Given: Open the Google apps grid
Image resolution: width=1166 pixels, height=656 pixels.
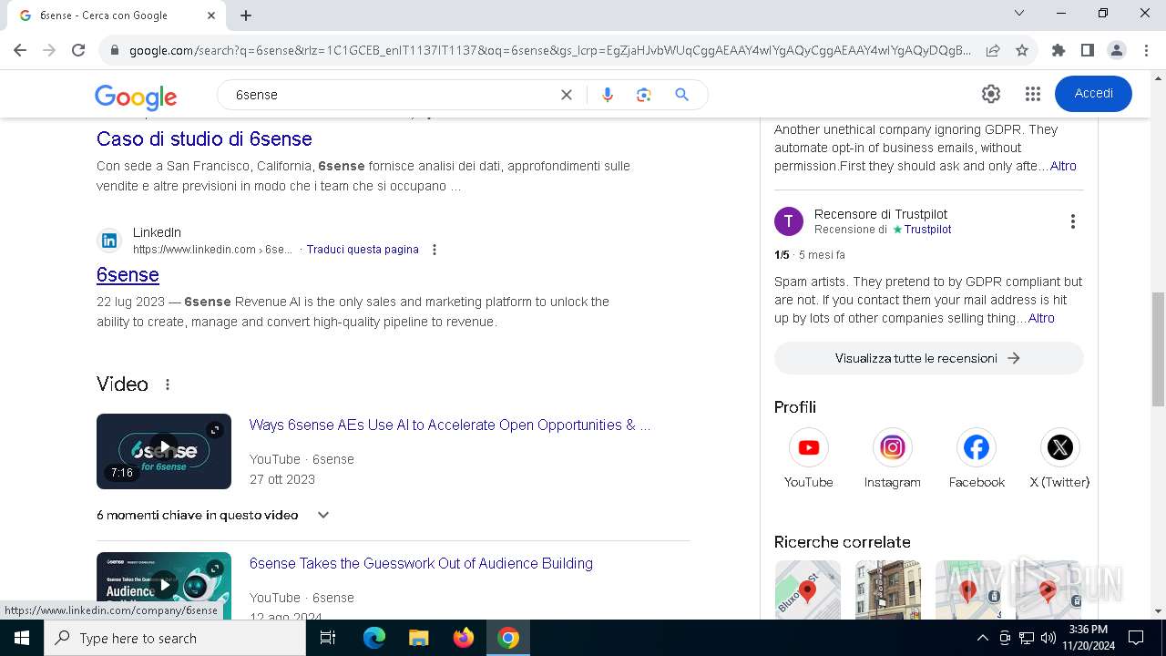Looking at the screenshot, I should 1032,94.
